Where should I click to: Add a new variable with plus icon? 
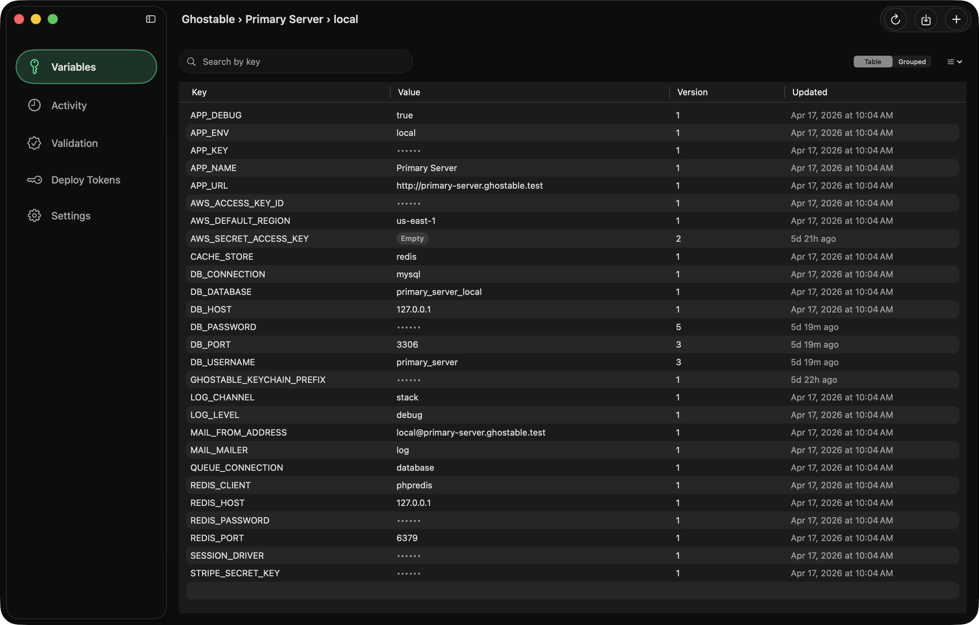point(956,19)
